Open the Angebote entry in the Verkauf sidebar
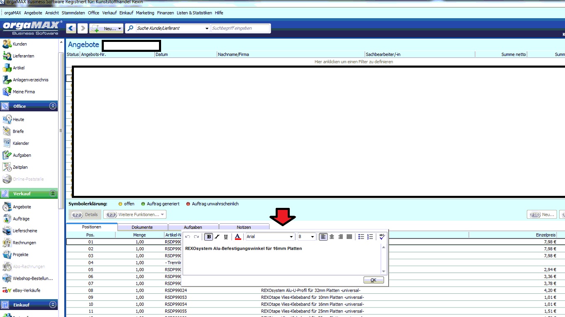This screenshot has width=565, height=317. [17, 207]
